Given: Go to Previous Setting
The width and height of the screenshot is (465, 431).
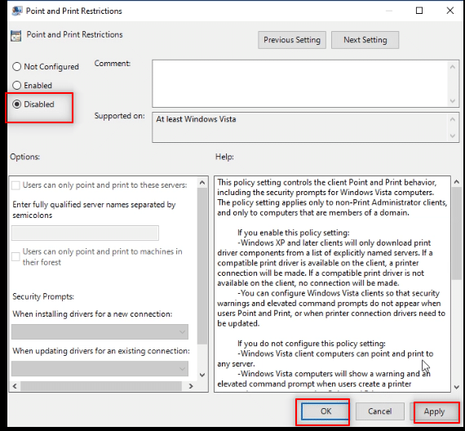Looking at the screenshot, I should coord(292,40).
